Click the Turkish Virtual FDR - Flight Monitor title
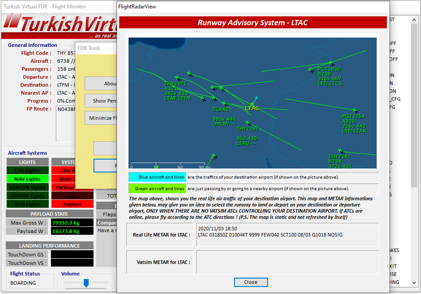 coord(45,7)
